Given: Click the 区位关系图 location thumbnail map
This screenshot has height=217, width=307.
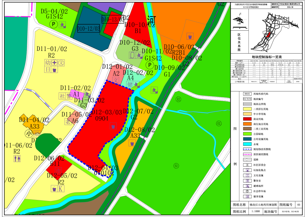Looking at the screenshot, I should (275, 32).
